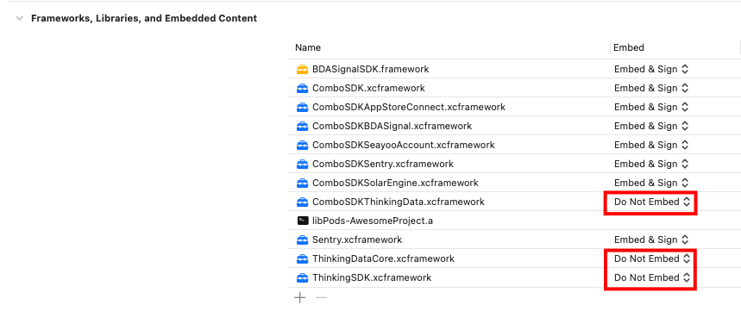Select the libPods-AwesomeProject.a row name
The height and width of the screenshot is (311, 741).
pyautogui.click(x=372, y=221)
